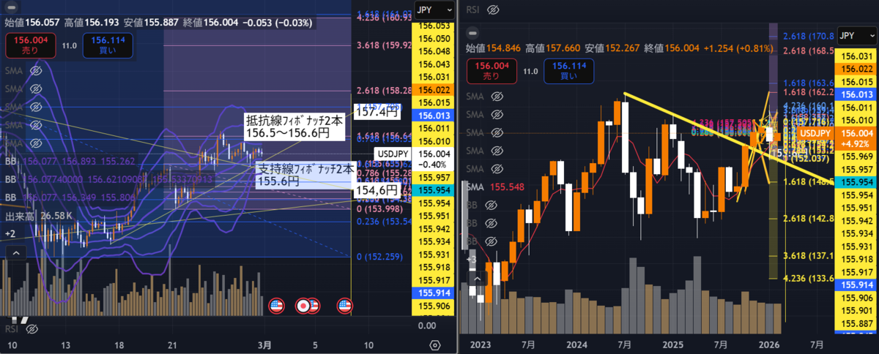Collapse indicator list chevron in right chart
Viewport: 879px width, 354px height.
(x=476, y=279)
